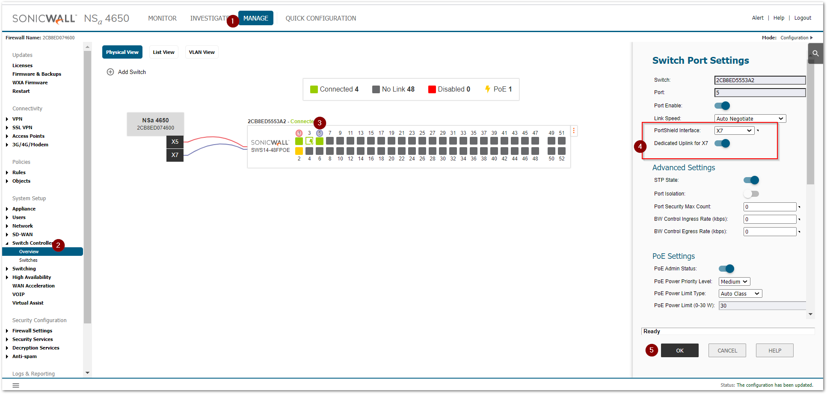Image resolution: width=827 pixels, height=394 pixels.
Task: Select switch port 6
Action: click(x=320, y=151)
